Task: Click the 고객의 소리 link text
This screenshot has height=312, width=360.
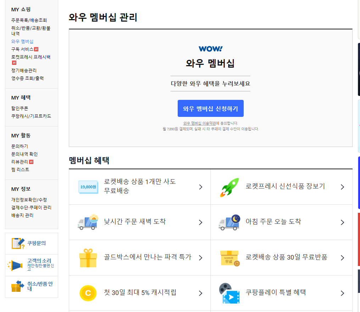Action: (x=39, y=261)
